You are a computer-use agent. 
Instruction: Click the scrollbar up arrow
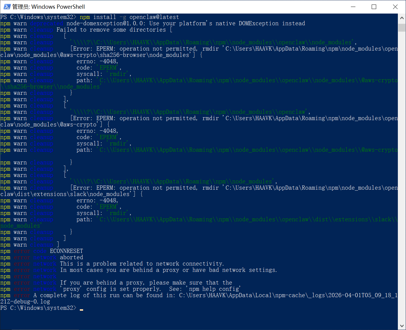coord(402,18)
